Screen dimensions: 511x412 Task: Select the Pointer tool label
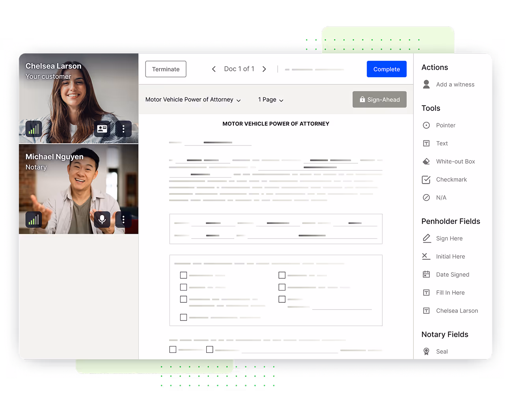coord(446,125)
